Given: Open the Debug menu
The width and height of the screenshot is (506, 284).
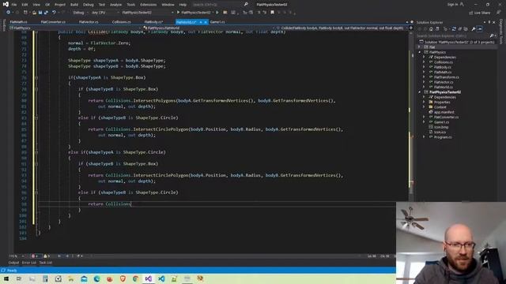Looking at the screenshot, I should [88, 5].
